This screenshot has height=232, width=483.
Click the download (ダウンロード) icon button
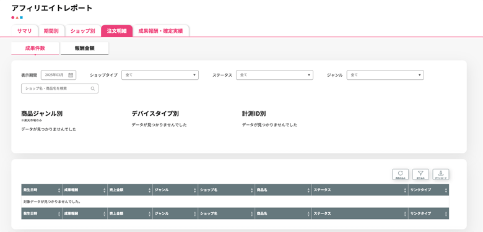tap(441, 174)
